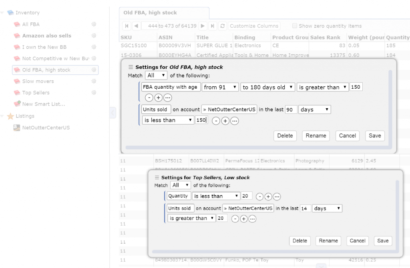
Task: Save Top Sellers, Low stock settings
Action: (383, 241)
